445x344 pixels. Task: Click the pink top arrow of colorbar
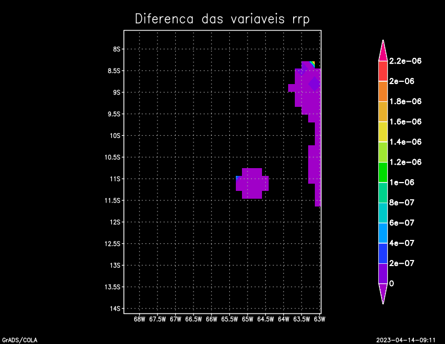383,51
